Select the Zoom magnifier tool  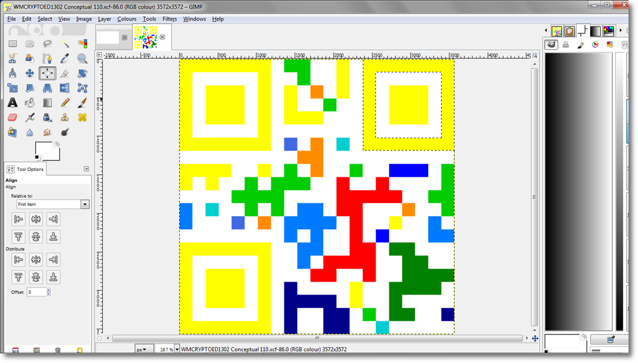click(82, 58)
